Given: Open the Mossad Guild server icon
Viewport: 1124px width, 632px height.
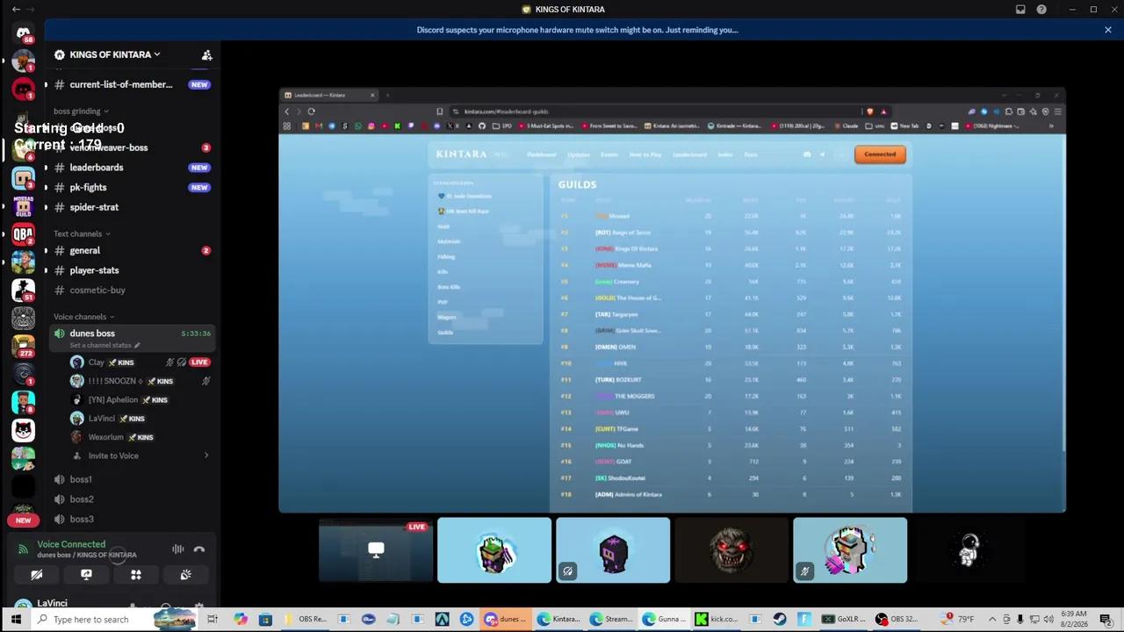Looking at the screenshot, I should coord(24,206).
